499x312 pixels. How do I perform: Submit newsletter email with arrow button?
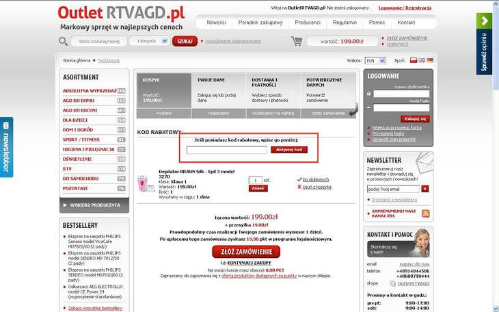(x=425, y=189)
